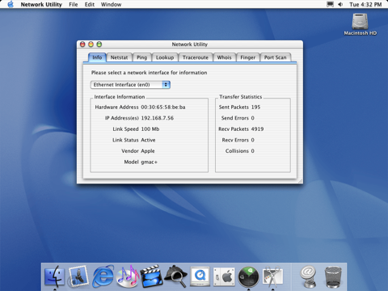Click the Vendor value Apple

148,151
